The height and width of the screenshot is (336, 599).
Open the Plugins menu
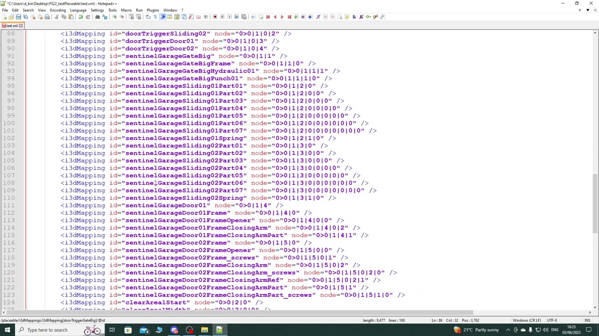click(153, 10)
